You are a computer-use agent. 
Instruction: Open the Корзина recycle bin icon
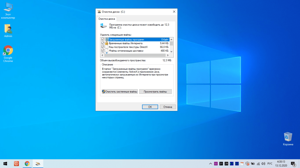(288, 137)
